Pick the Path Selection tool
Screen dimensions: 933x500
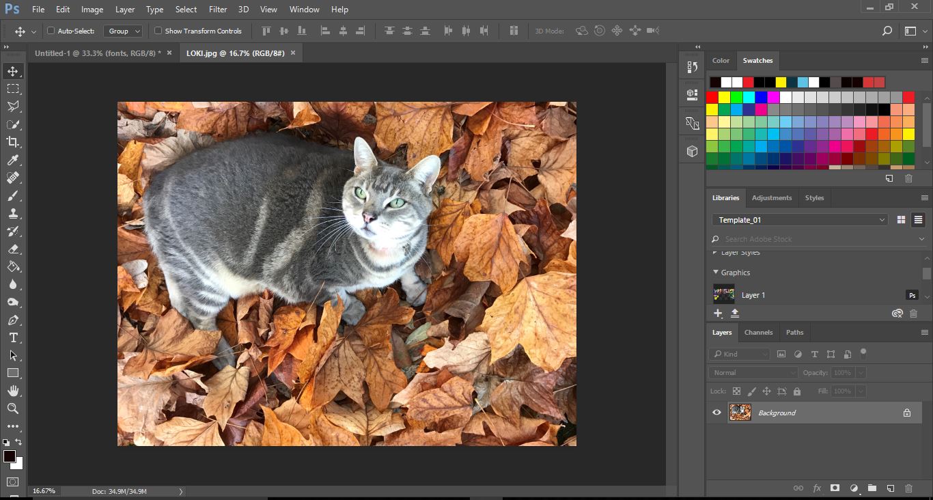[13, 355]
